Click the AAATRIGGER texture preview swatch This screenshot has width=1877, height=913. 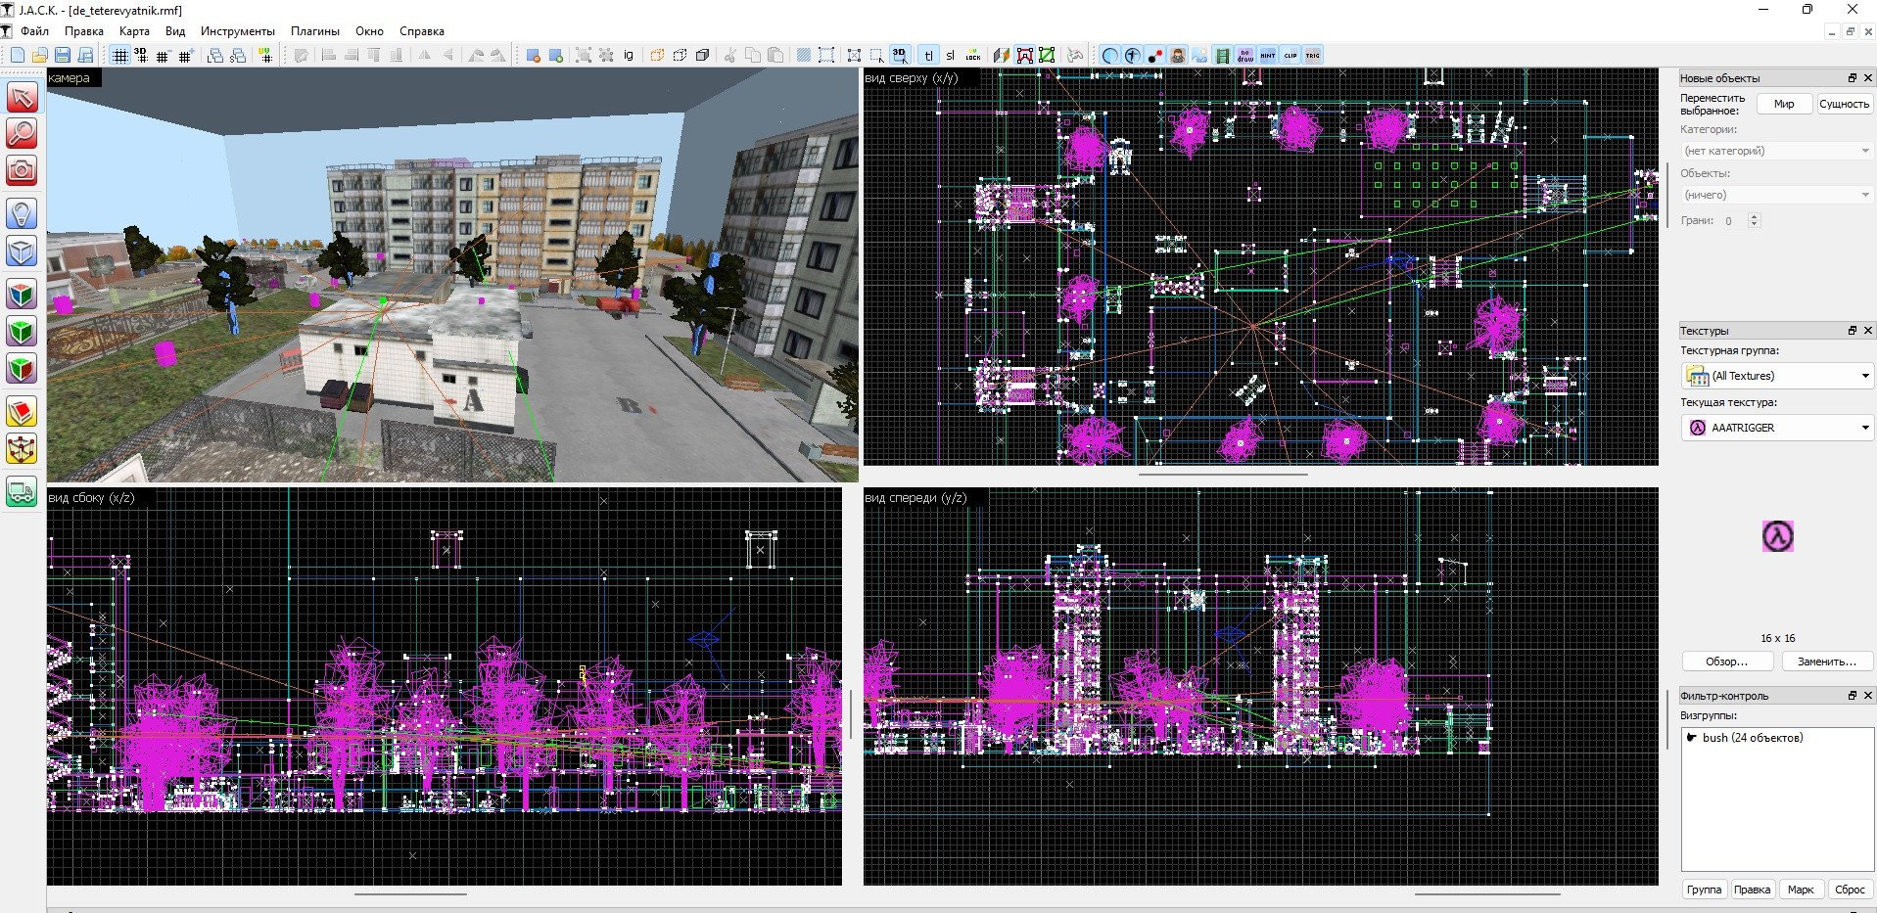coord(1777,536)
